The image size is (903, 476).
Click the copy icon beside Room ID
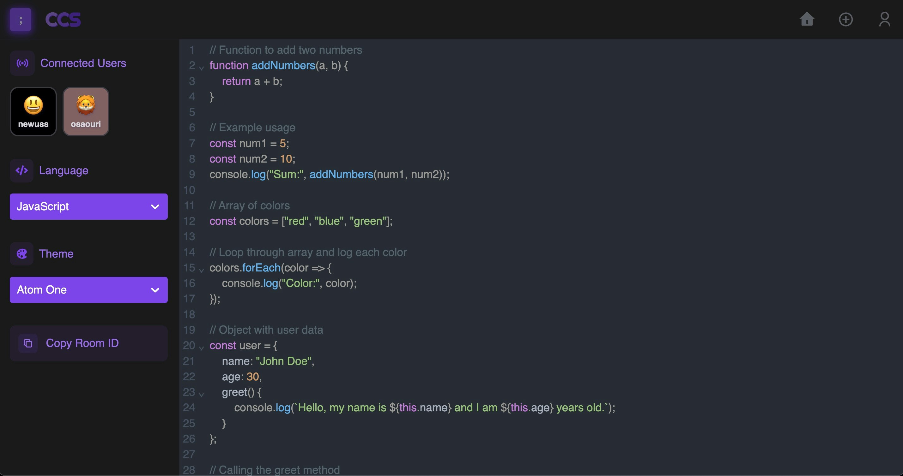tap(28, 343)
